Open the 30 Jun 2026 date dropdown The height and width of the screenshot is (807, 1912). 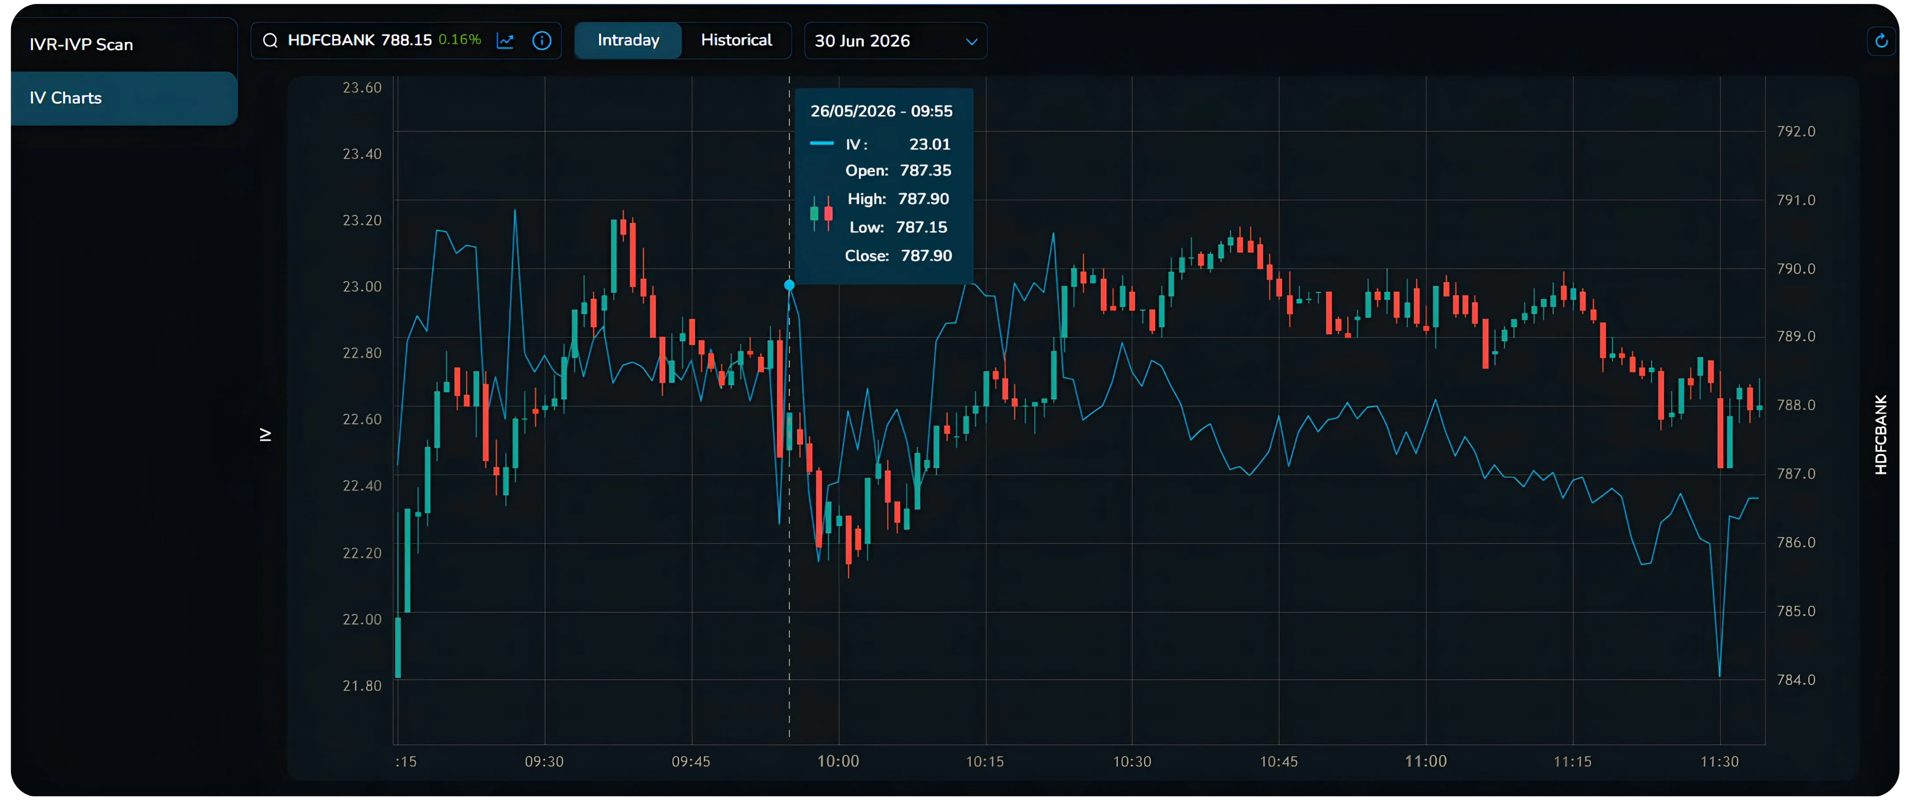tap(895, 41)
